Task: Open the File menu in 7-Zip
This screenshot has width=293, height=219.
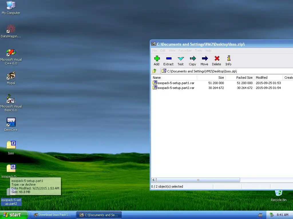Action: 155,50
